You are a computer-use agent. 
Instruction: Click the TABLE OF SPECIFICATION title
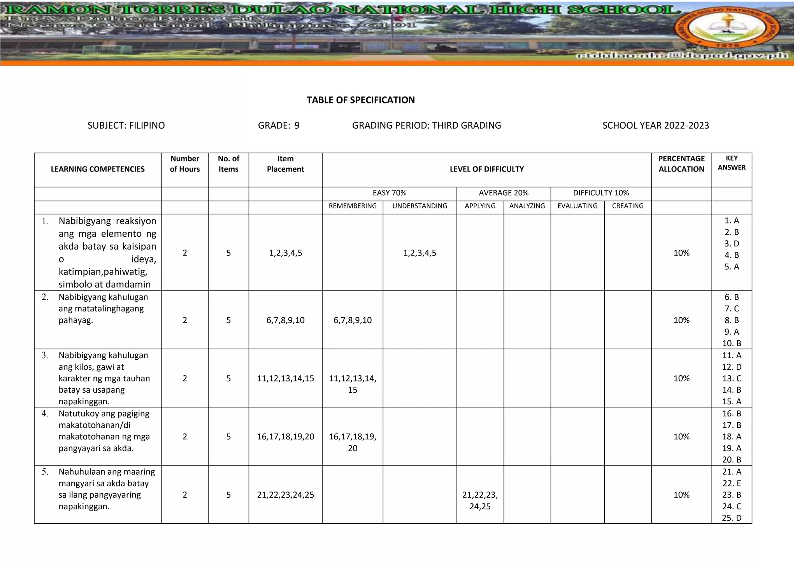tap(360, 100)
